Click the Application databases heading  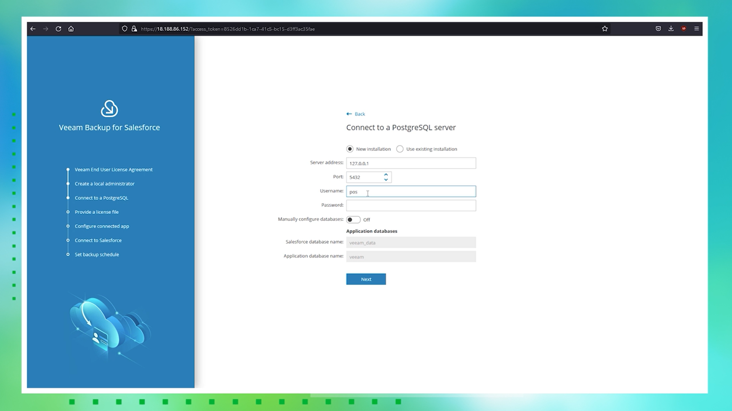[x=372, y=231]
